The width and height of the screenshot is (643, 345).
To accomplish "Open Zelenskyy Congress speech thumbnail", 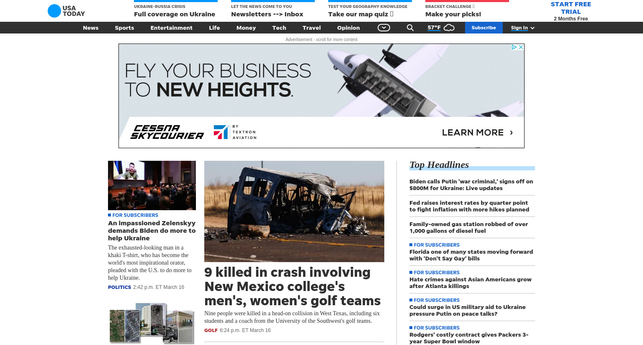I will (x=152, y=185).
